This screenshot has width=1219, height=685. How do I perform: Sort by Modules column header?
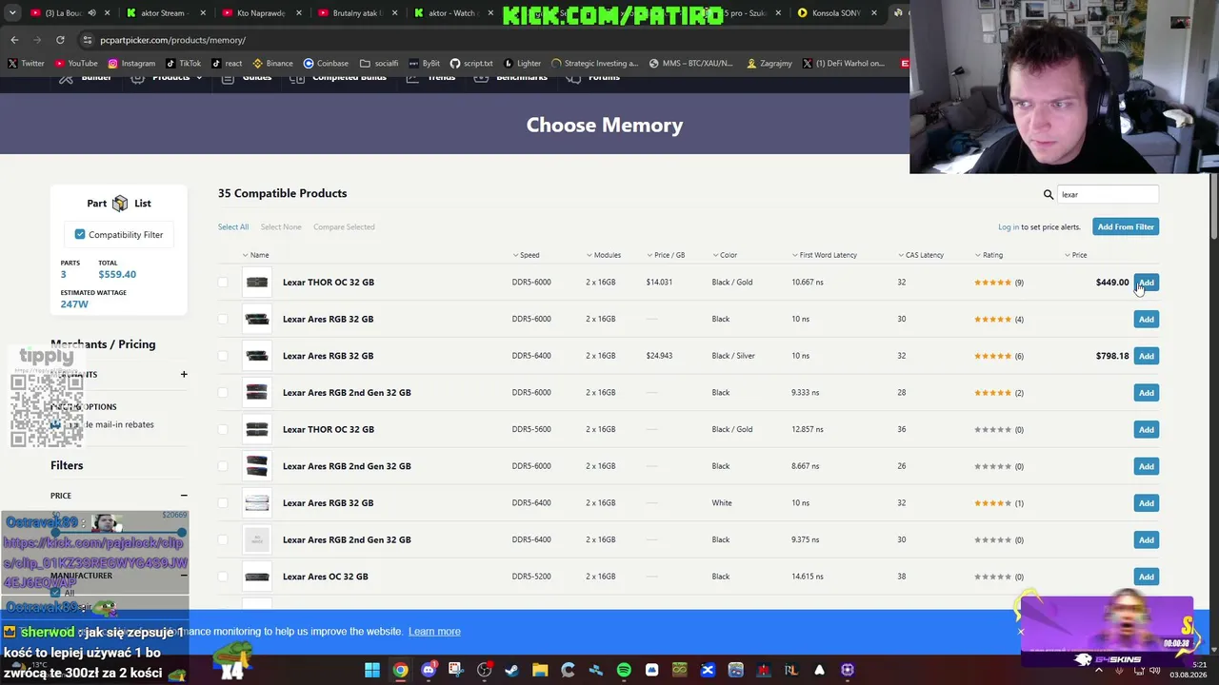click(604, 255)
